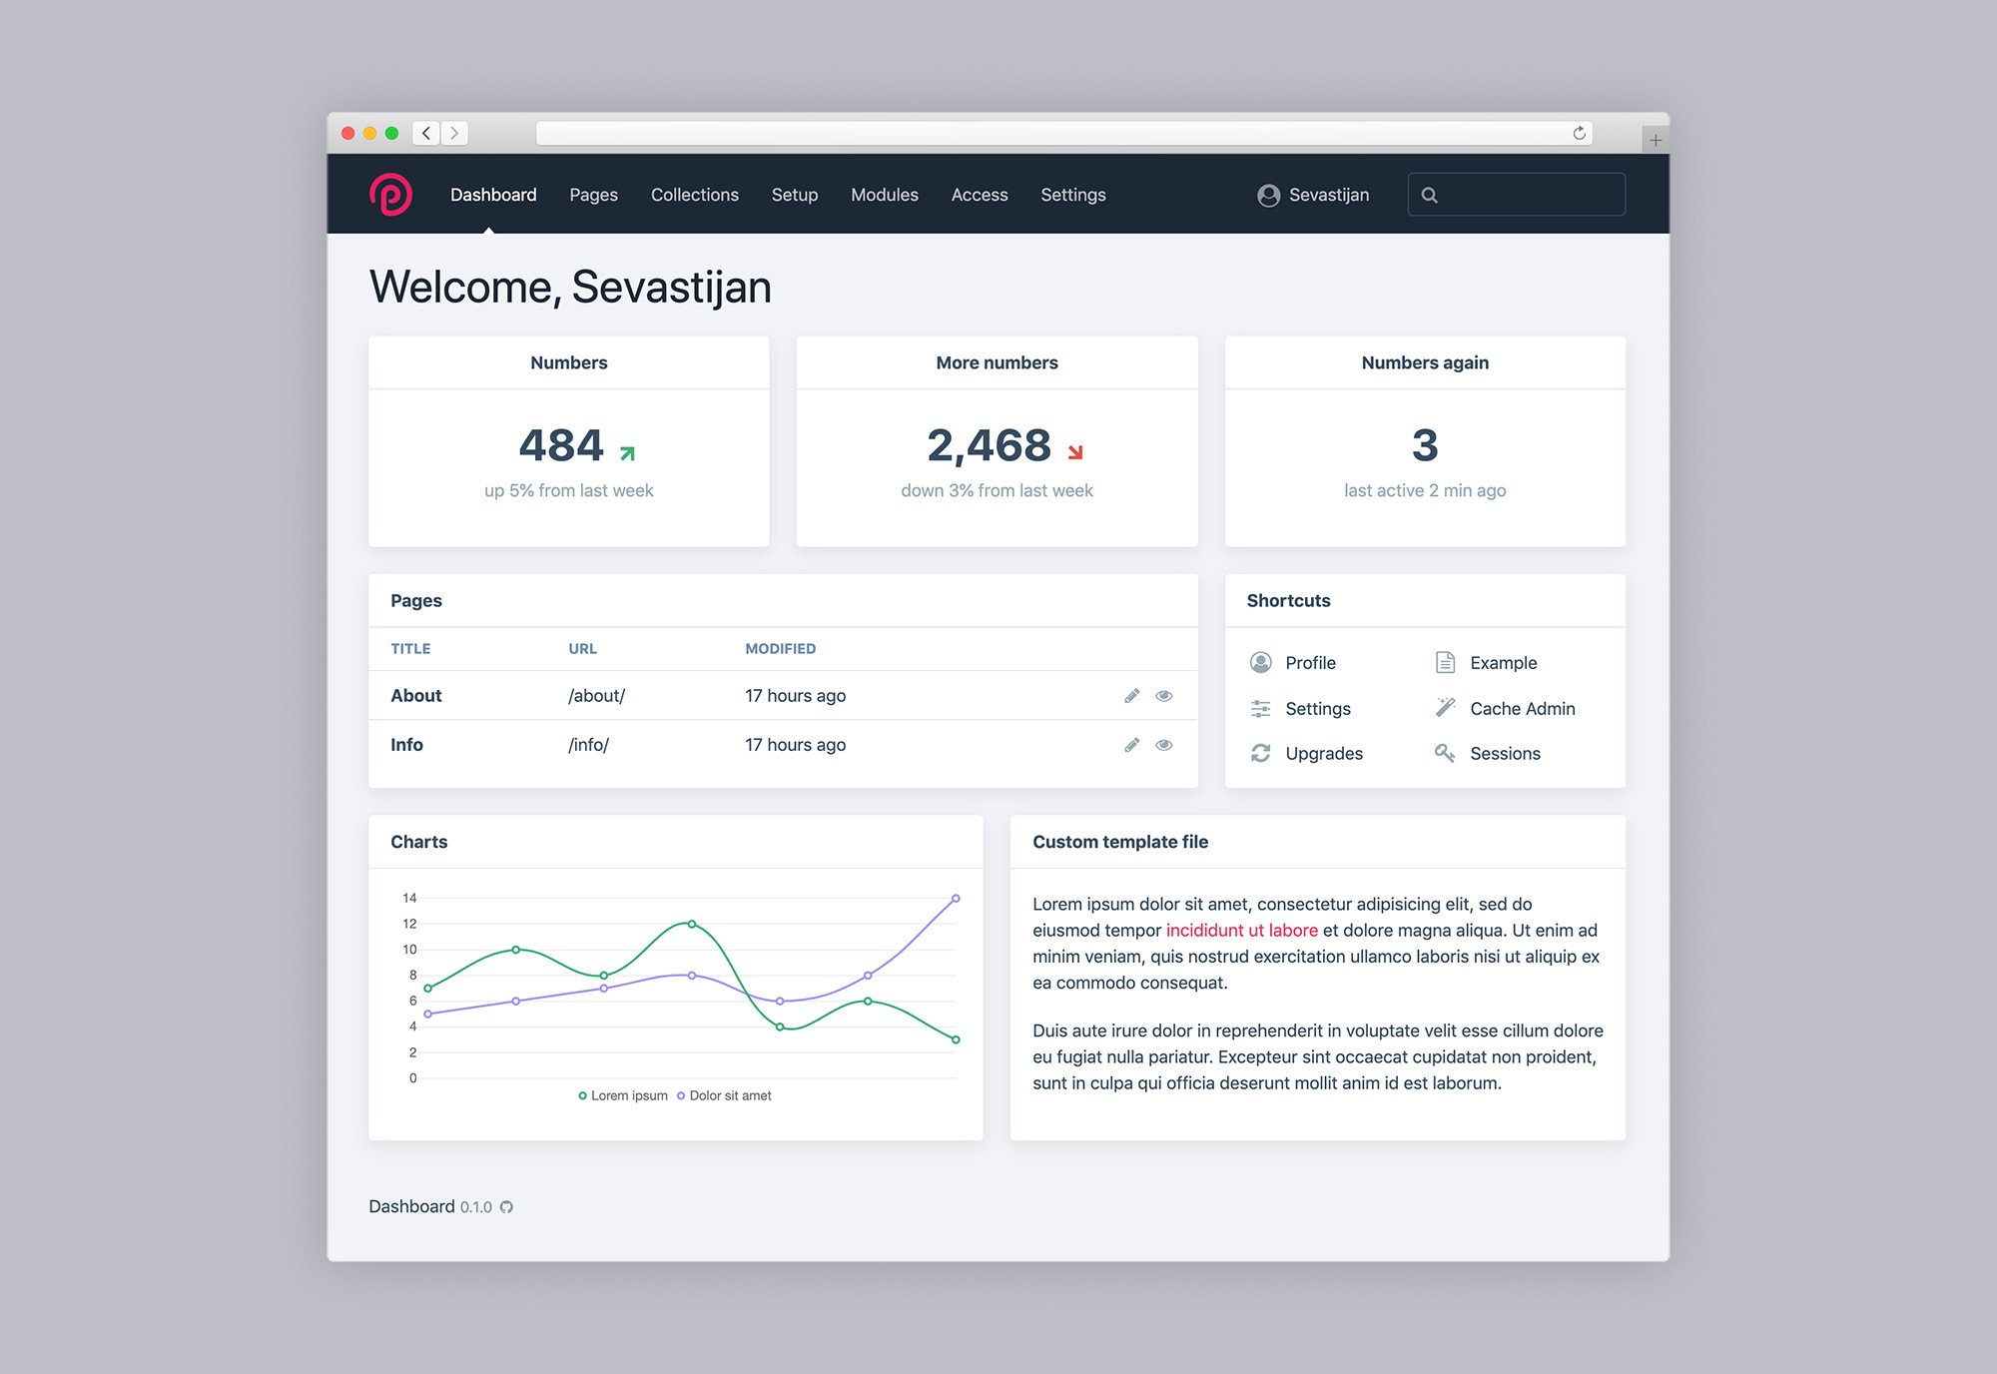The height and width of the screenshot is (1374, 1997).
Task: Click the Profile shortcut user icon
Action: (x=1261, y=663)
